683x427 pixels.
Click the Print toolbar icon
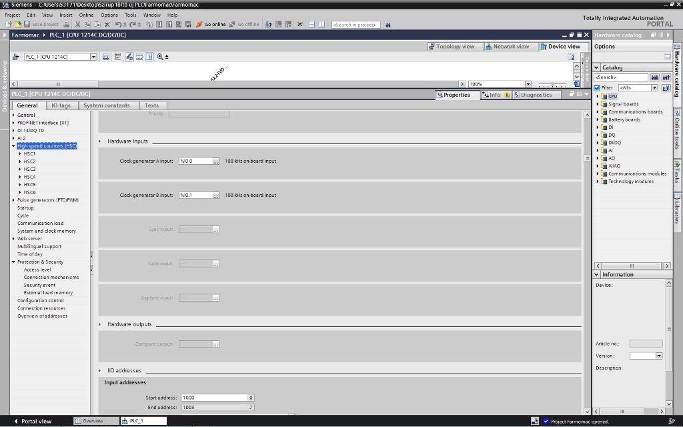pos(66,25)
